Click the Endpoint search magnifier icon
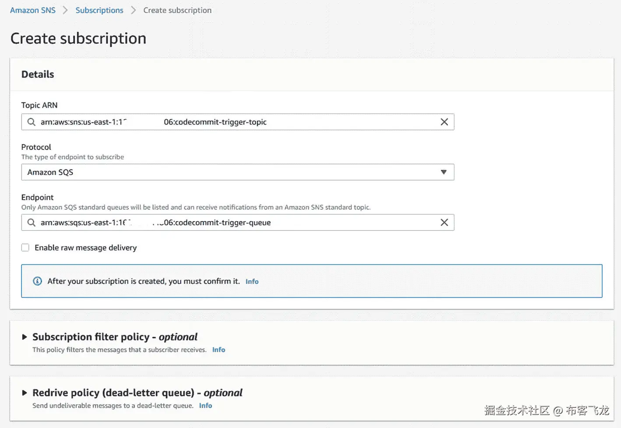Image resolution: width=621 pixels, height=428 pixels. click(32, 223)
